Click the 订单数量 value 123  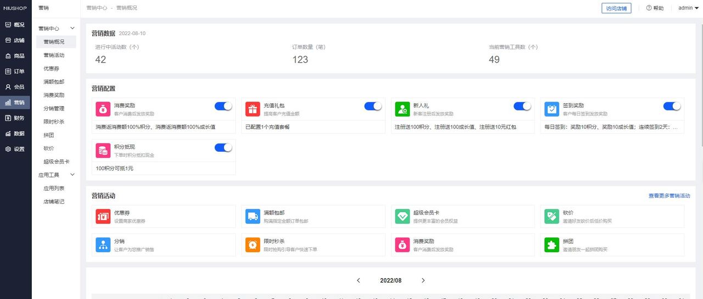point(300,59)
